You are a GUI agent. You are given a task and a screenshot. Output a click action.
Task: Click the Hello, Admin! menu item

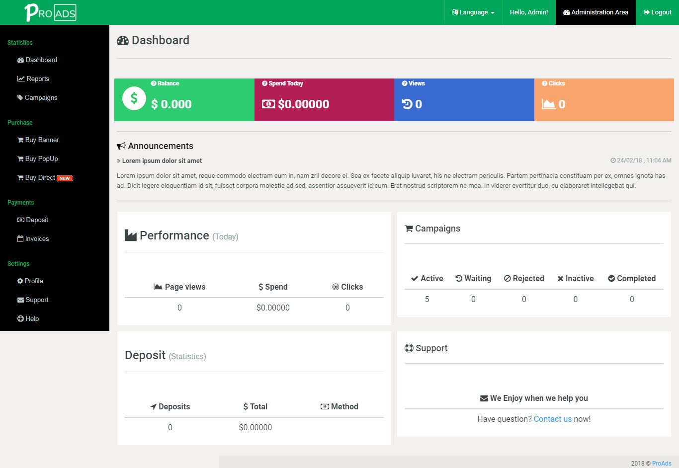click(529, 12)
